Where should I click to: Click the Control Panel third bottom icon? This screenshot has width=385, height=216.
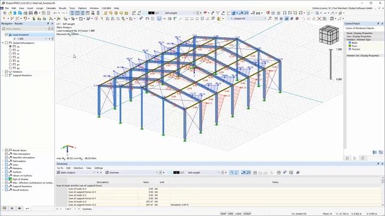(x=362, y=158)
